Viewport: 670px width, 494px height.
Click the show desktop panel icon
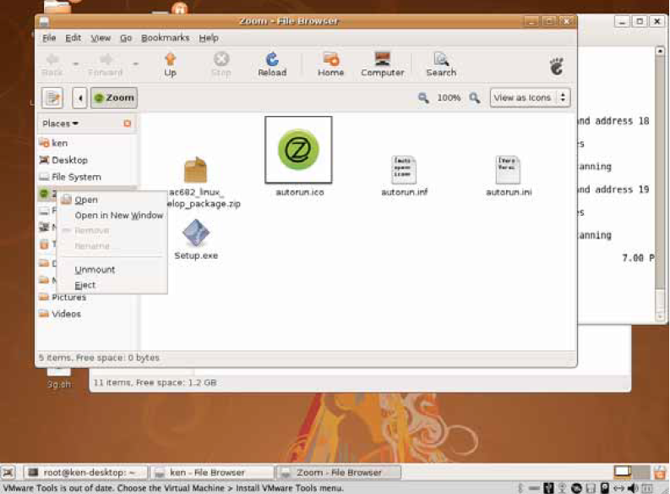tap(8, 473)
